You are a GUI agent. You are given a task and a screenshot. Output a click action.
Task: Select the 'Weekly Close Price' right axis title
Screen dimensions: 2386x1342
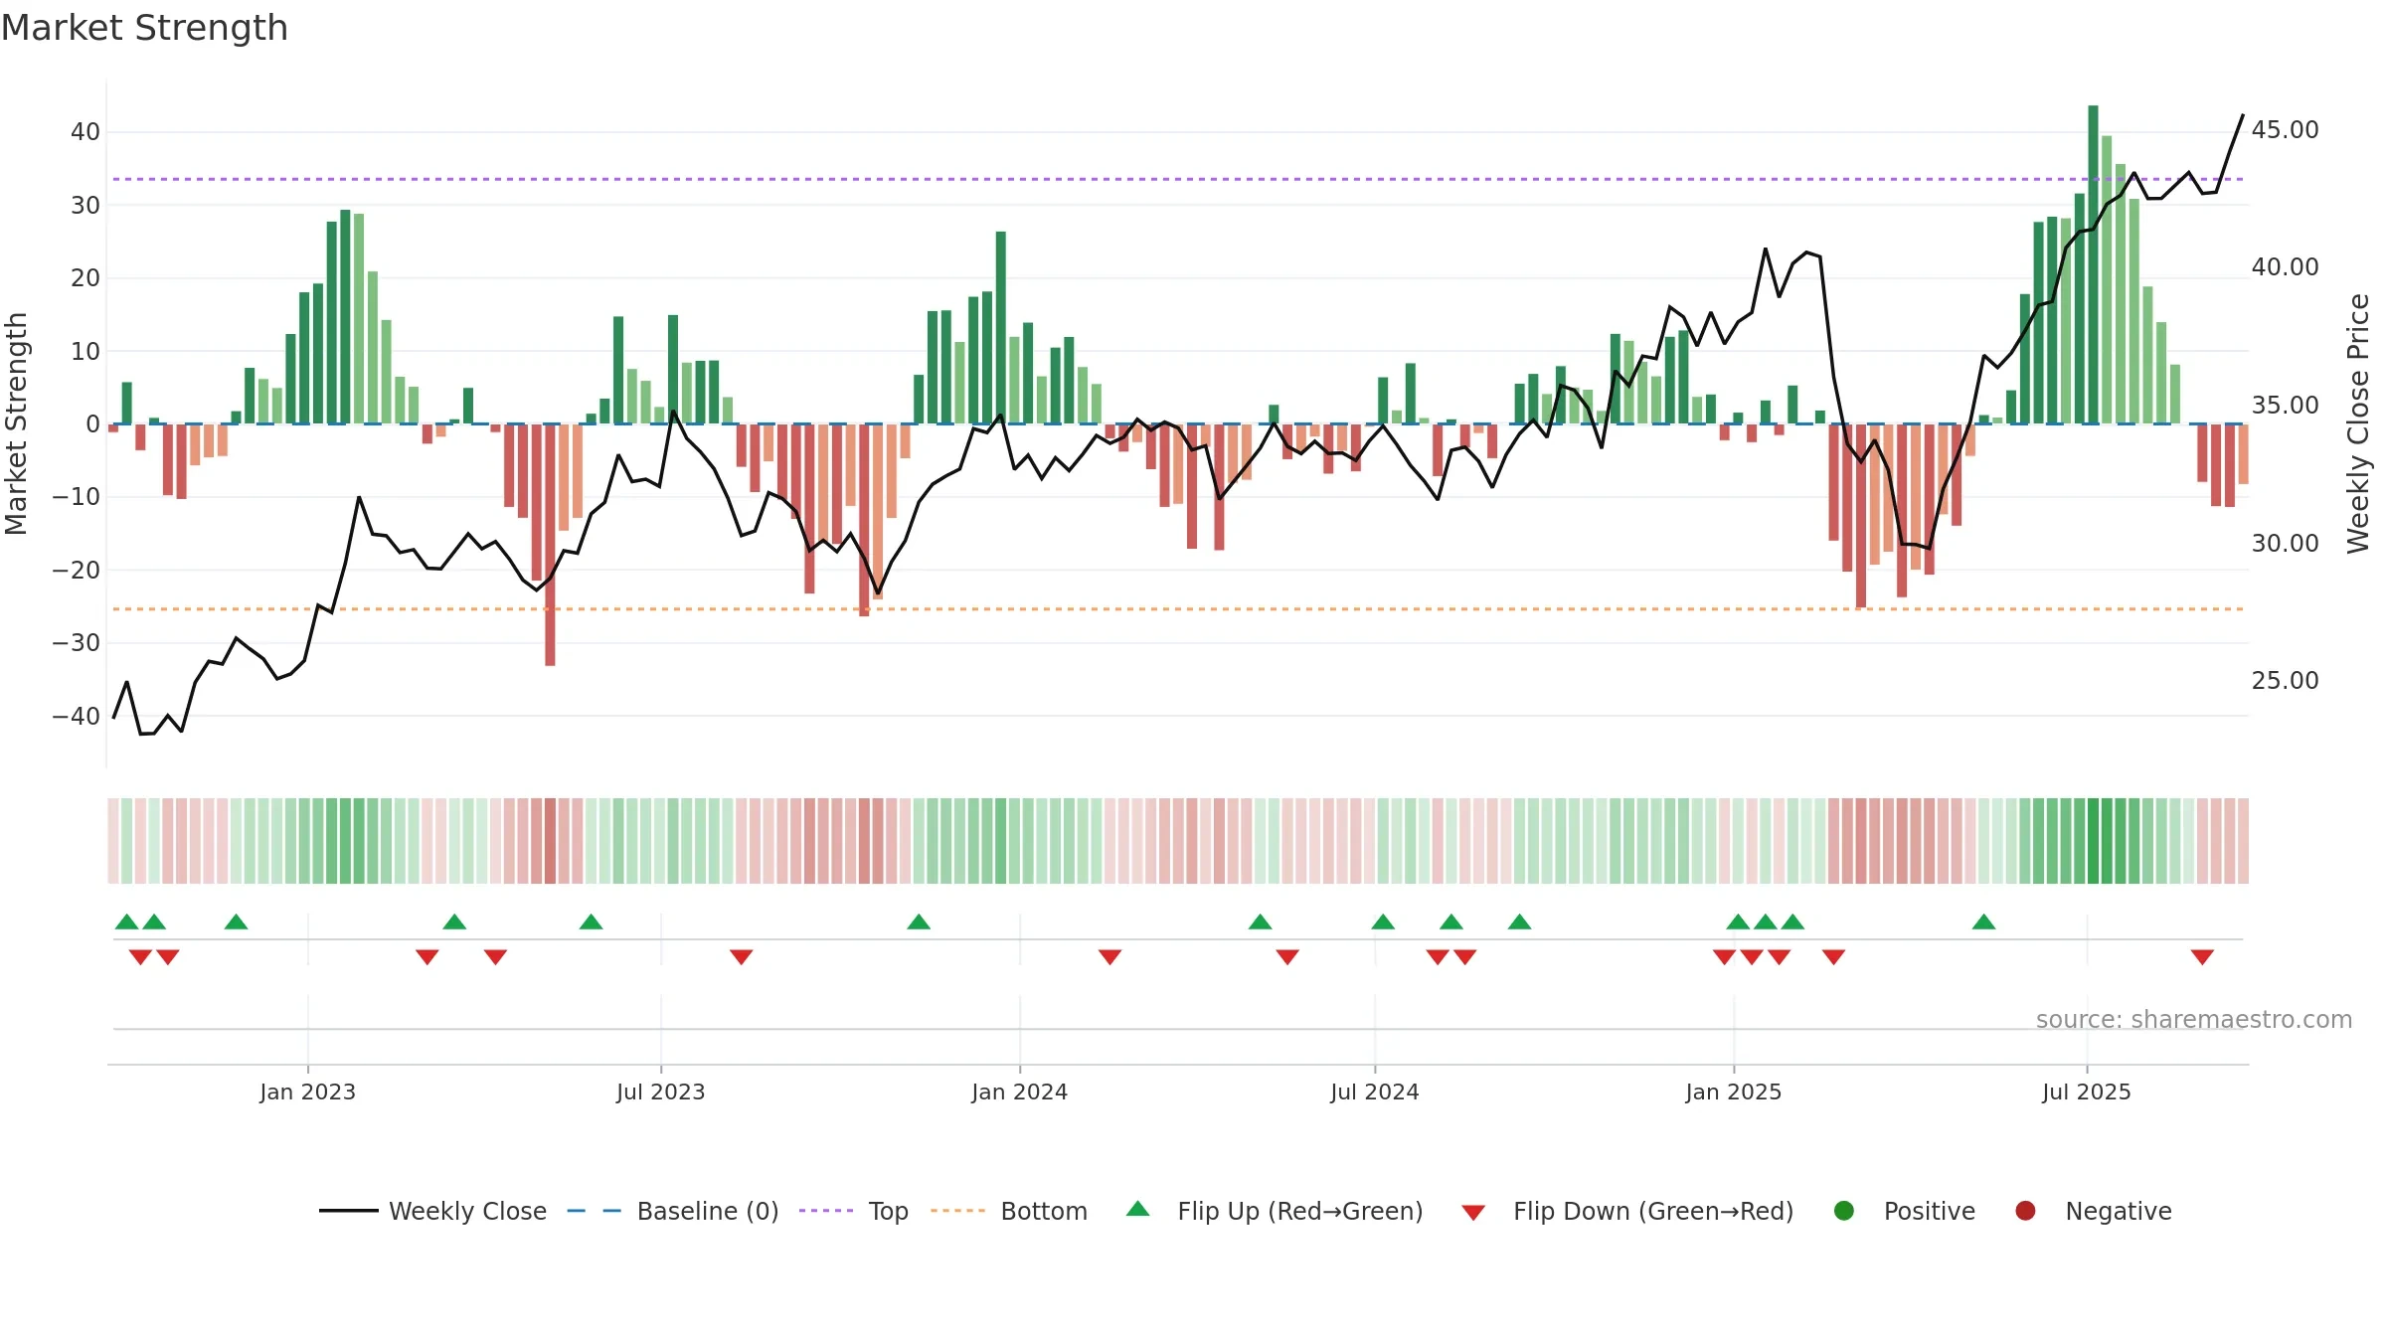click(x=2358, y=423)
